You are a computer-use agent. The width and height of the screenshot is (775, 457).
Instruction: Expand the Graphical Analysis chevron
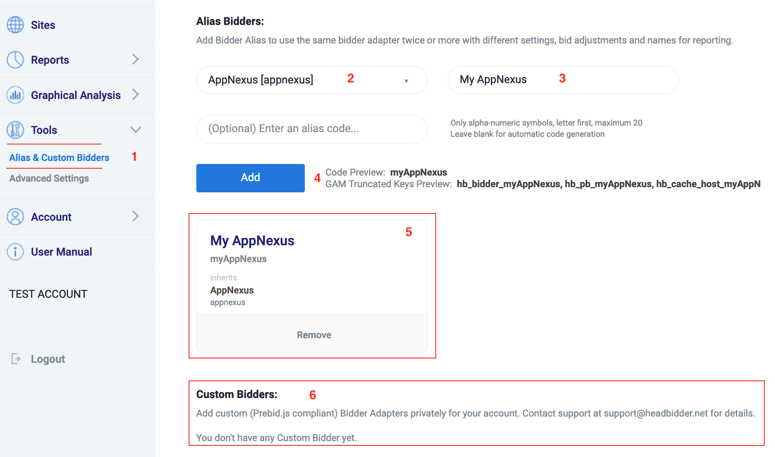coord(135,95)
